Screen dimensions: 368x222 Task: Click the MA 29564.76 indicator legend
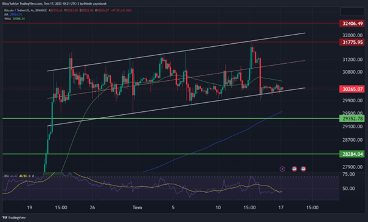coord(13,15)
